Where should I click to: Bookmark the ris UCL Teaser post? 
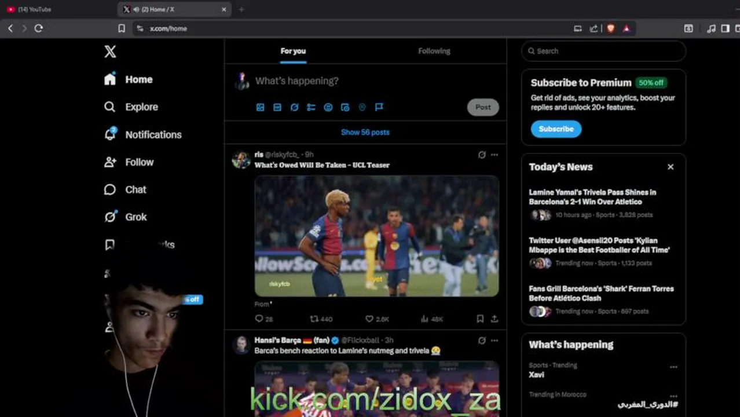click(480, 319)
